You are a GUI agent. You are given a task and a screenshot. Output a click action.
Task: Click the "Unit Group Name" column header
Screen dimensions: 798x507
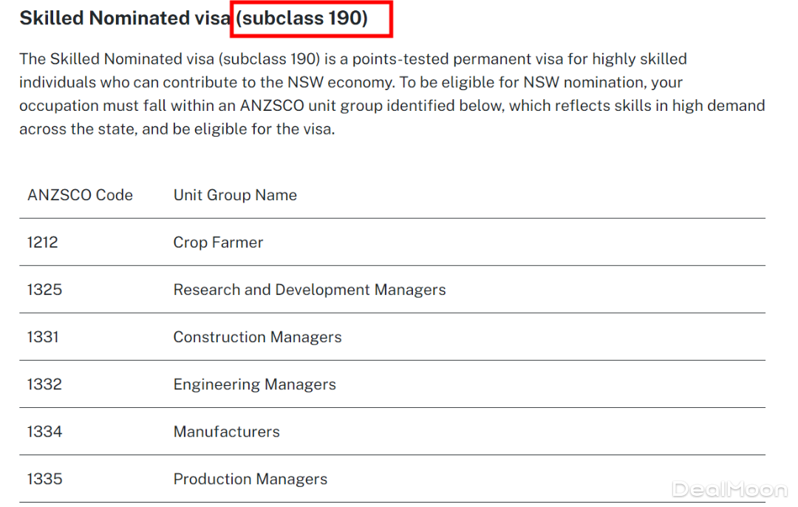click(x=235, y=195)
